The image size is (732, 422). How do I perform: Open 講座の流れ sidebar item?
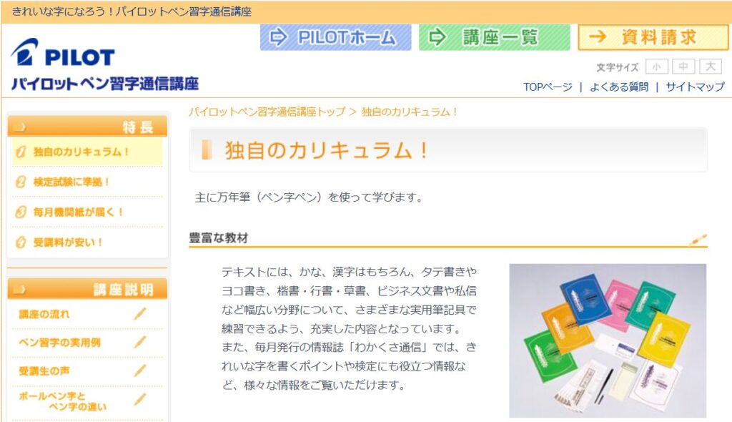[x=44, y=314]
